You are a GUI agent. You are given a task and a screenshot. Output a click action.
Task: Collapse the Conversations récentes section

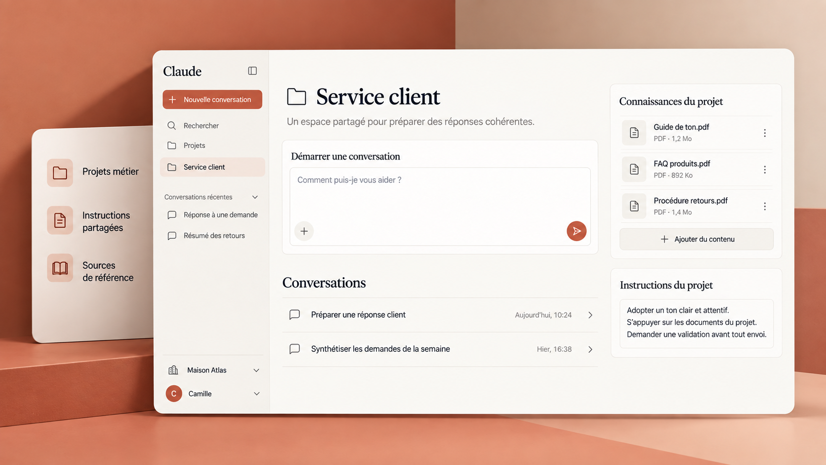255,197
